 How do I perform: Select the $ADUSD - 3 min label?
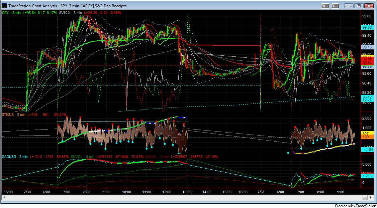14,157
